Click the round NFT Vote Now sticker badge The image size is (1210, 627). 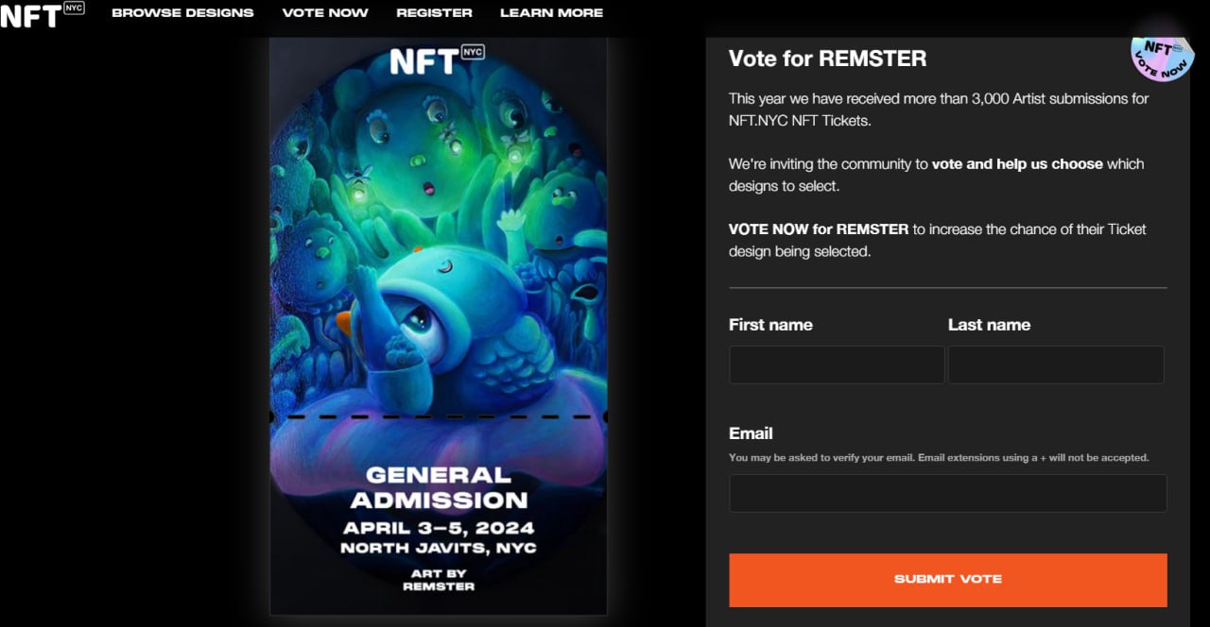pyautogui.click(x=1162, y=57)
